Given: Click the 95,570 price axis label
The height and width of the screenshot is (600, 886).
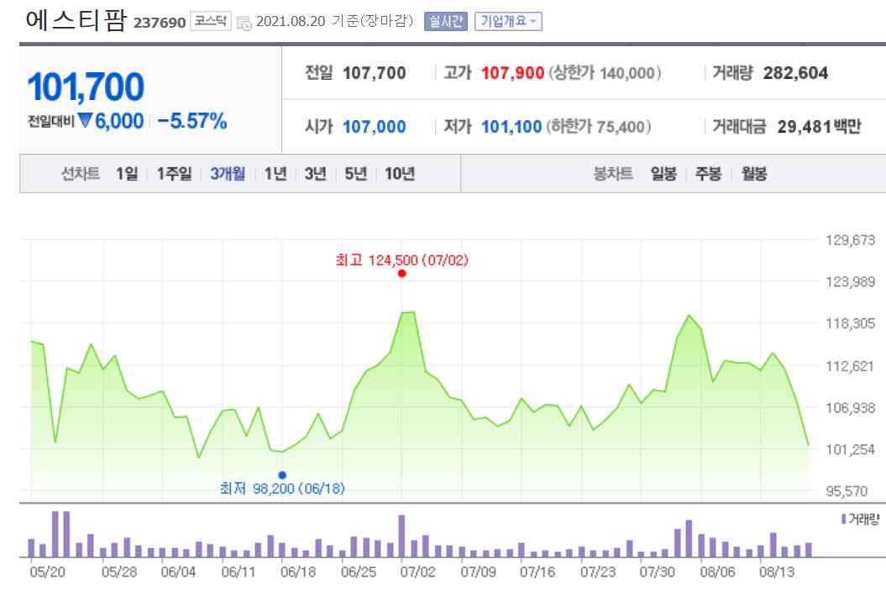Looking at the screenshot, I should tap(847, 492).
